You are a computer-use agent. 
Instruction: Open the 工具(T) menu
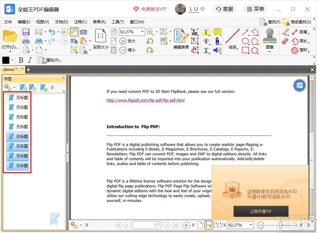pos(118,22)
